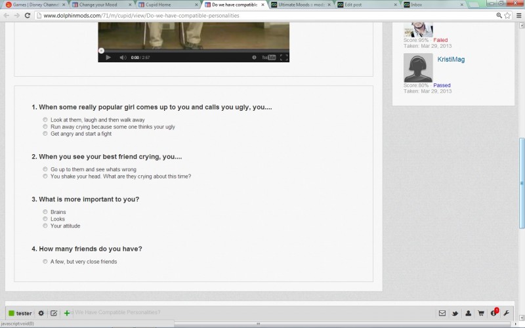
Task: Click the Failed result link
Action: tap(440, 40)
